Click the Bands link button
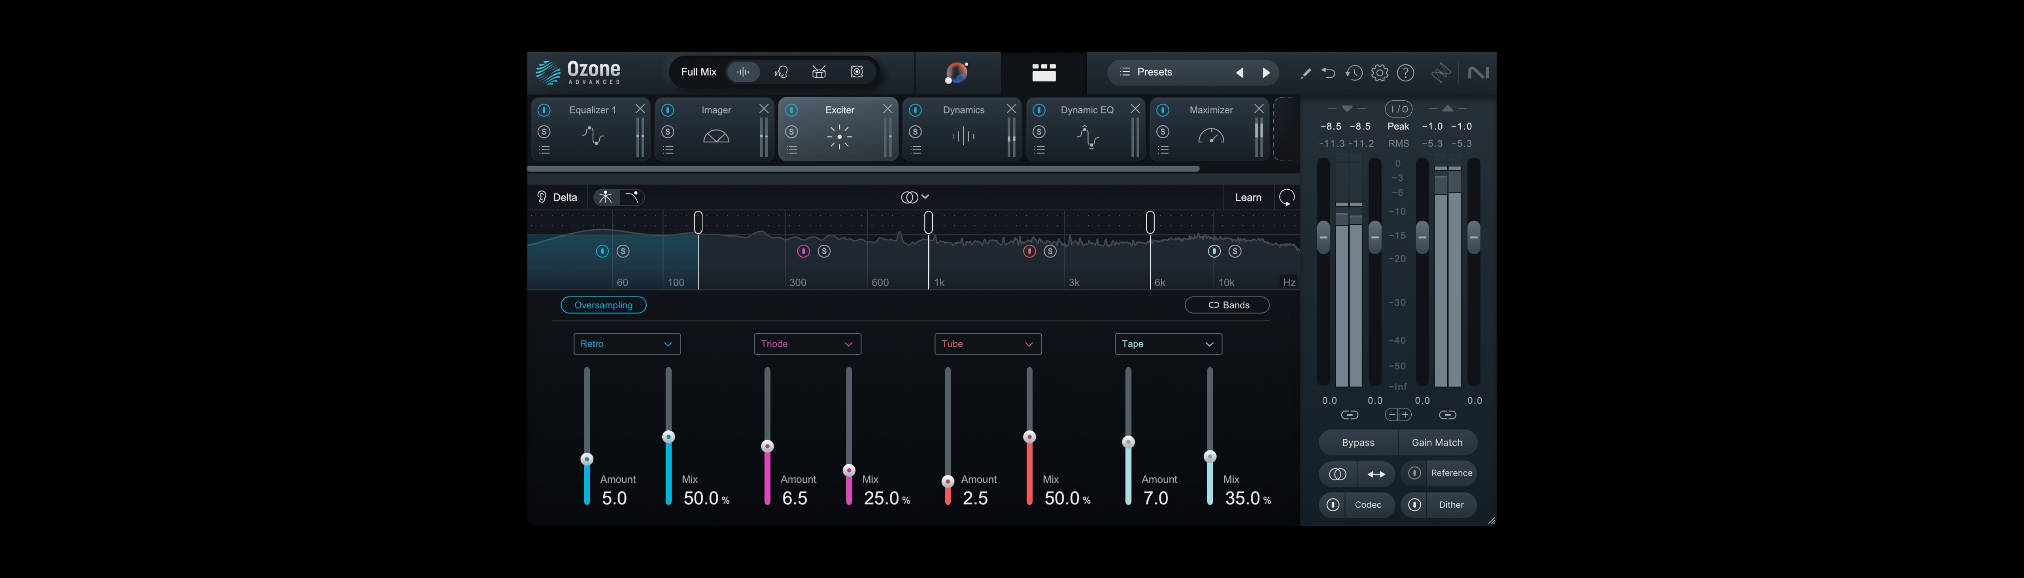Screen dimensions: 2024x578 click(x=1227, y=305)
